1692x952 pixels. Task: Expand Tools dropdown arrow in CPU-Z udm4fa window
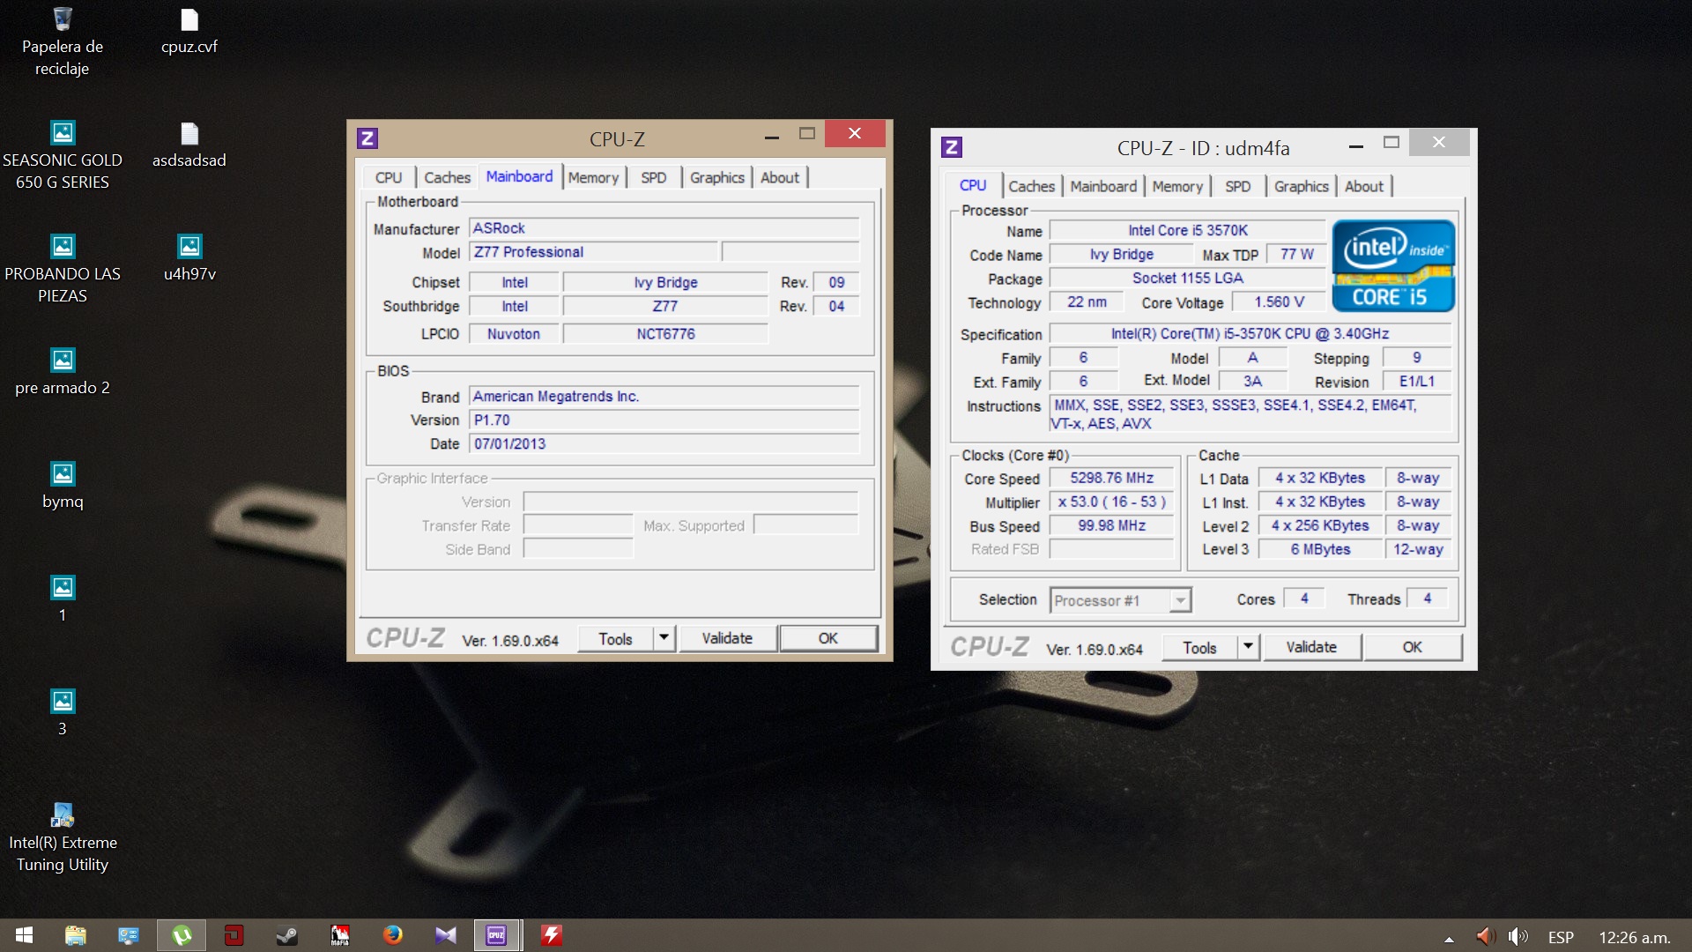pyautogui.click(x=1249, y=647)
